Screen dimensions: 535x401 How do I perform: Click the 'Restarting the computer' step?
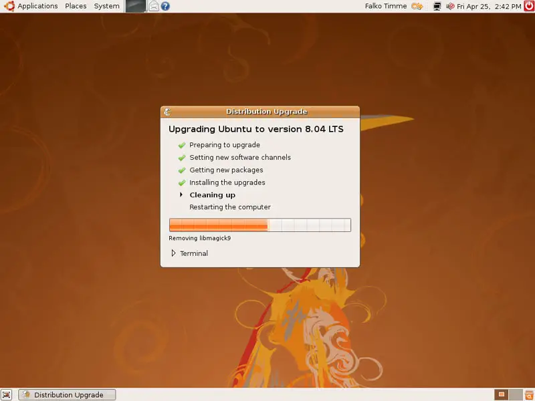(x=230, y=207)
